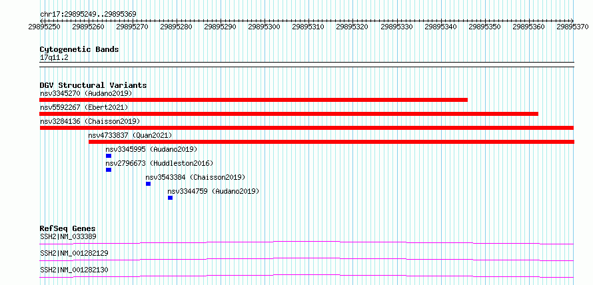The image size is (593, 285).
Task: Select the red bar under nsv4733837
Action: point(331,142)
